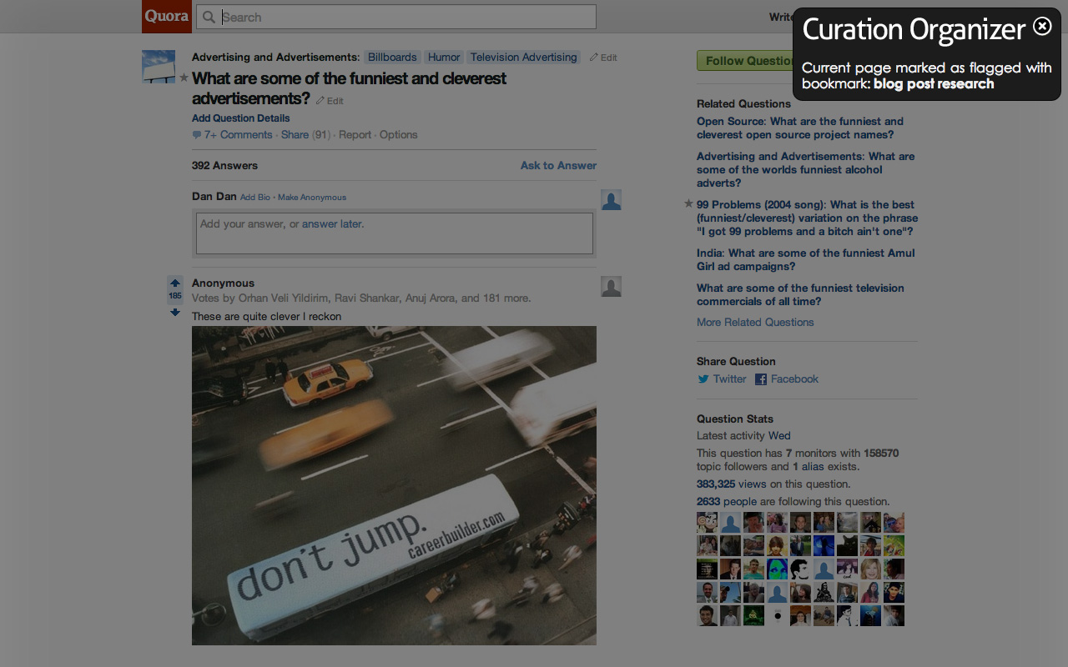Click into the Add your answer box
Screen dimensions: 1068x667
tap(395, 233)
